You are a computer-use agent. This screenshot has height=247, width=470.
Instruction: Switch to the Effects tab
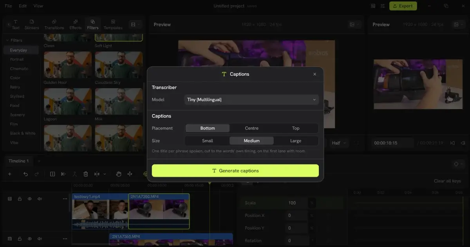point(76,24)
